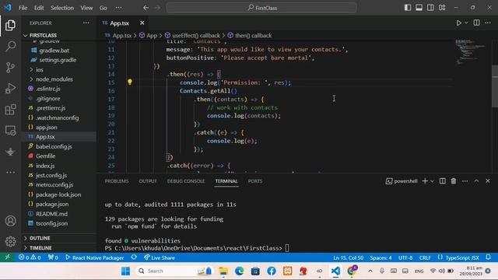Open the Go menu
498x280 pixels.
coord(103,8)
